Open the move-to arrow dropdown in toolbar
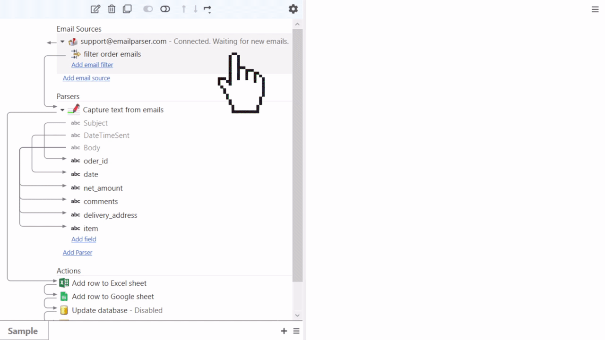605x340 pixels. [x=207, y=9]
